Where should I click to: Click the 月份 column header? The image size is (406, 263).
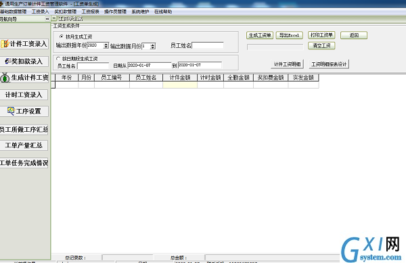click(x=86, y=78)
